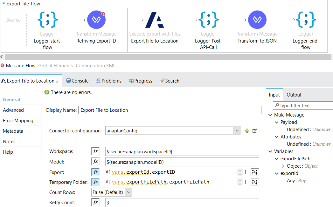Open the Search tab
Image resolution: width=333 pixels, height=207 pixels.
point(169,81)
